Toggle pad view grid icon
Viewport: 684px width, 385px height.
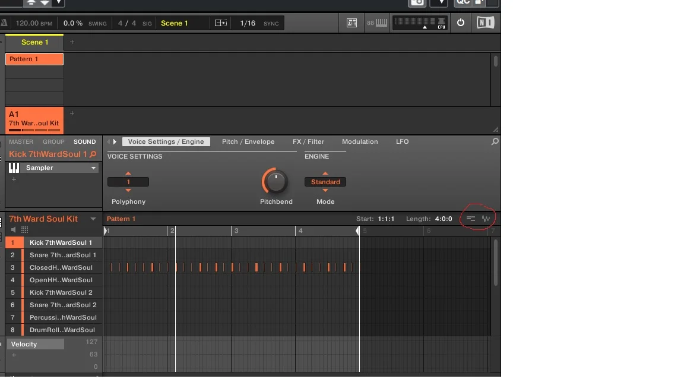tap(24, 229)
